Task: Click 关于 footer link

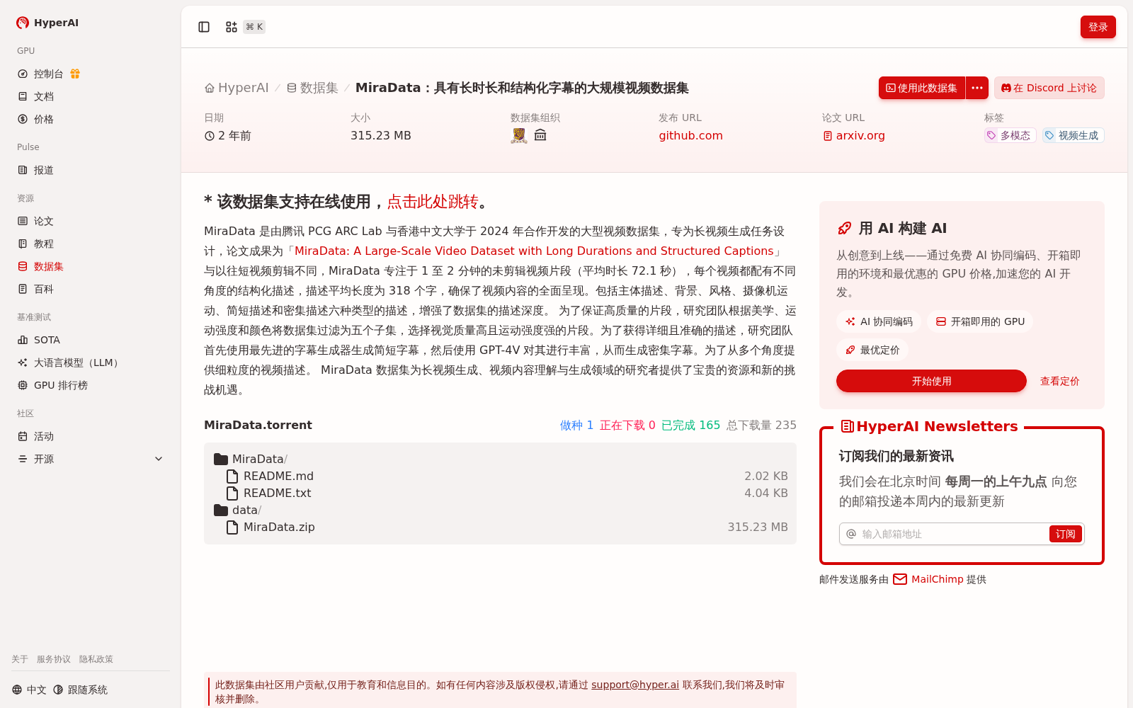Action: click(20, 659)
